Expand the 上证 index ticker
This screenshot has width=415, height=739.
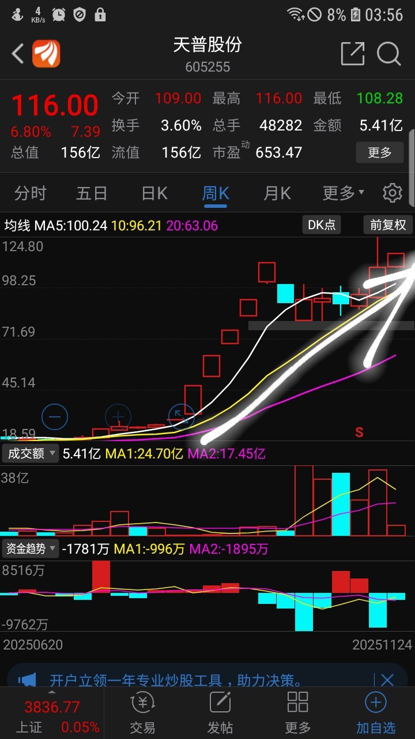click(x=52, y=713)
